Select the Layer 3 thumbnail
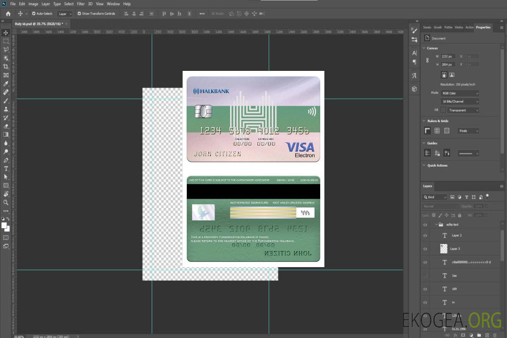507x338 pixels. point(444,249)
